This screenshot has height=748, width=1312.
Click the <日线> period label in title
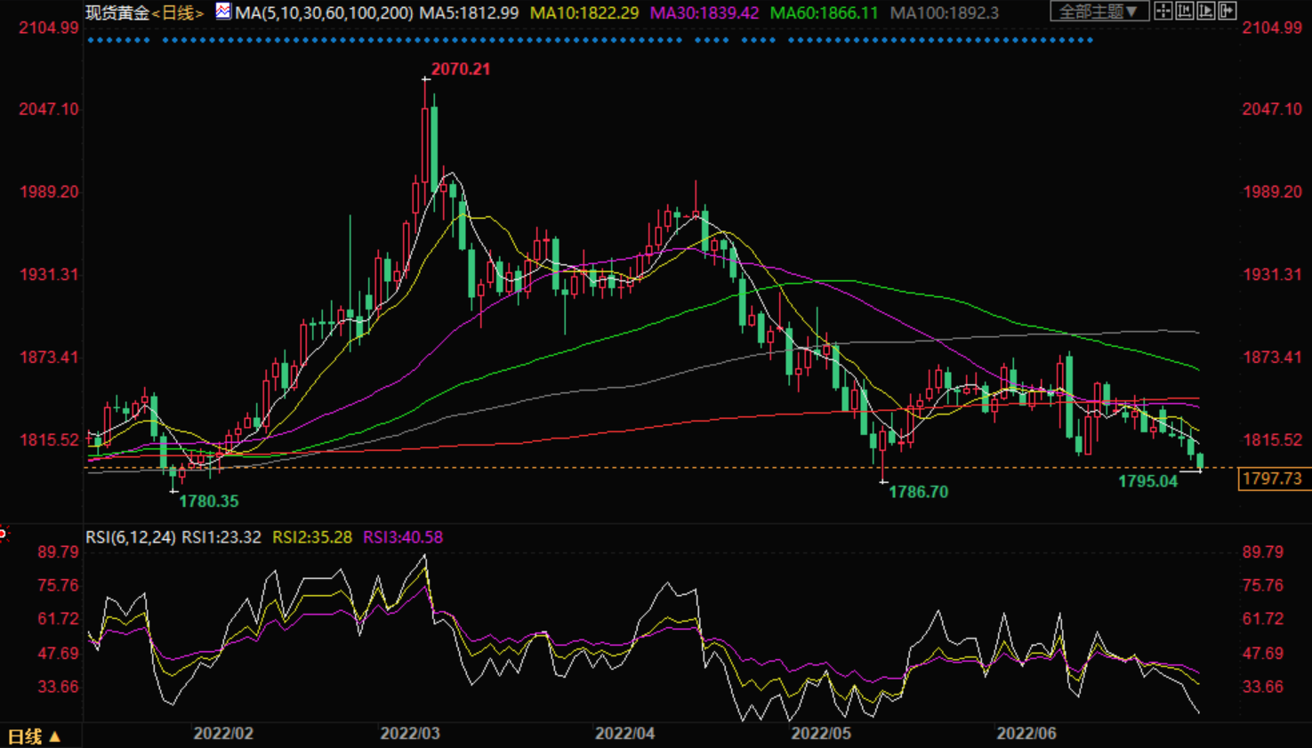click(x=178, y=13)
